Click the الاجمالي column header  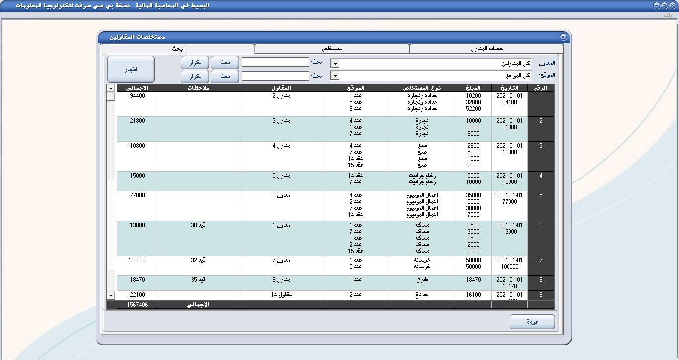(x=137, y=88)
